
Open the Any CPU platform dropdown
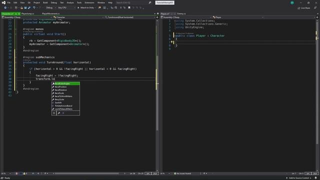pyautogui.click(x=66, y=8)
